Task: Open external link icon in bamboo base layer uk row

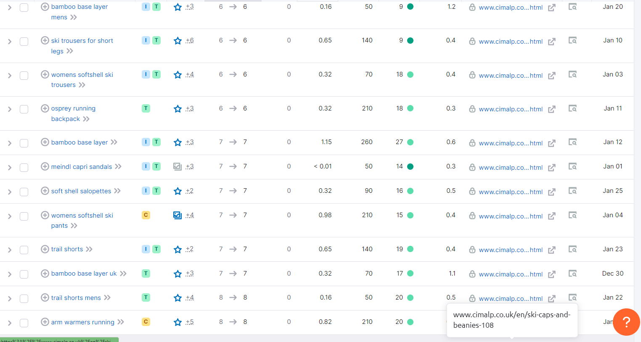Action: coord(552,274)
